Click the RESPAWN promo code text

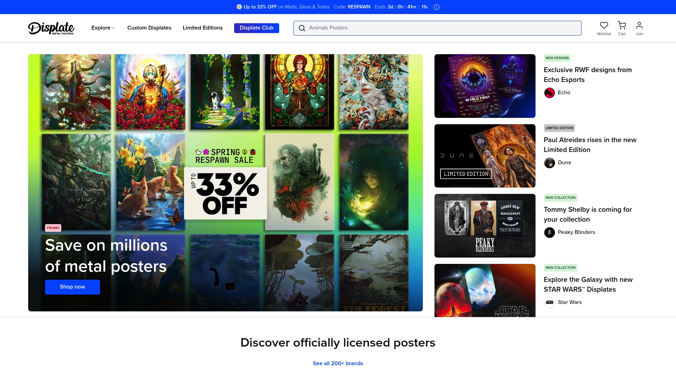[x=359, y=7]
